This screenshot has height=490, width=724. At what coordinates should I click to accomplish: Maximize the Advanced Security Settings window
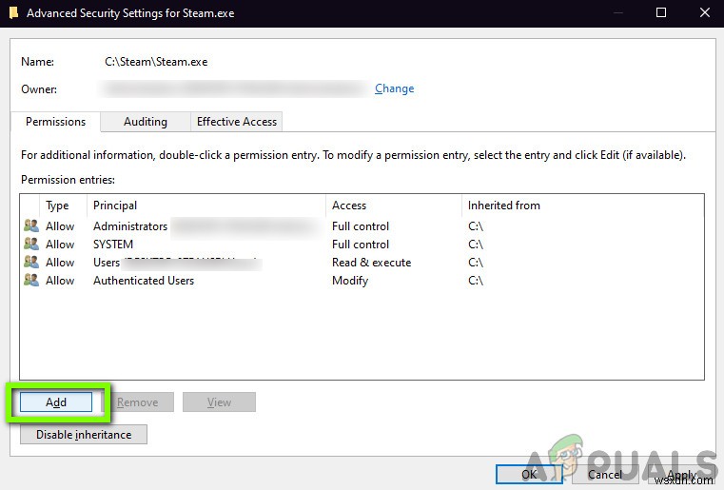click(661, 12)
